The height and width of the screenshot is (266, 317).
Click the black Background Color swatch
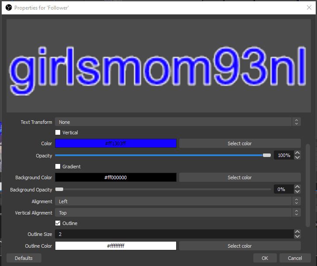(x=116, y=177)
